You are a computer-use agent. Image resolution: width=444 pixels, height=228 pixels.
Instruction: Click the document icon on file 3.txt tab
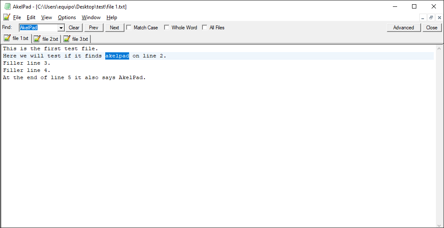[67, 39]
